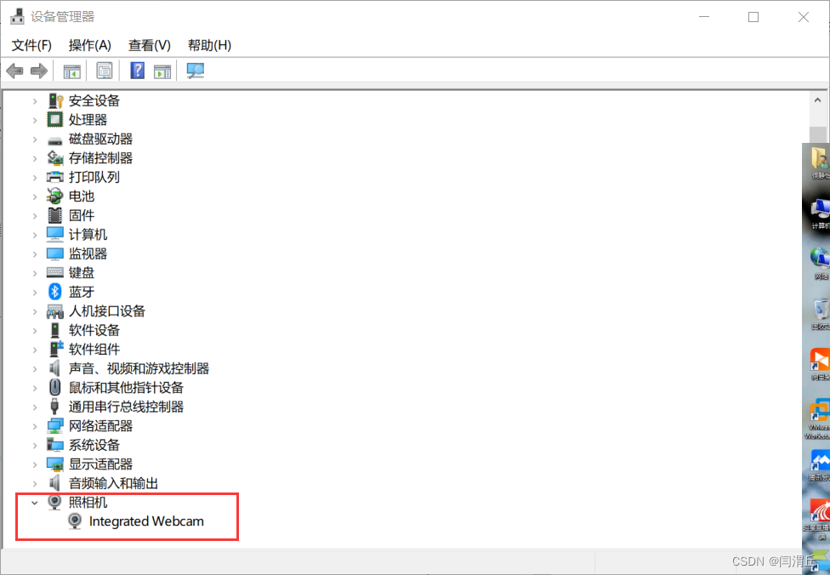The image size is (830, 575).
Task: Expand the 处理器 node
Action: 35,120
